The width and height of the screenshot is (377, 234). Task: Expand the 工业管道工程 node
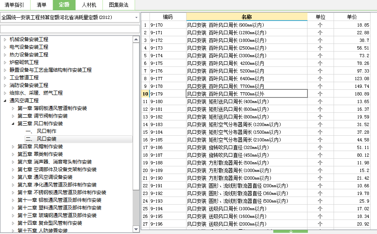click(x=5, y=78)
